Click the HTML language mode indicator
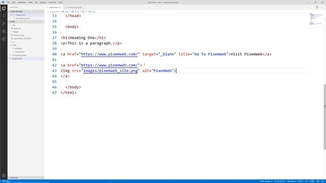The width and height of the screenshot is (326, 183). 312,181
